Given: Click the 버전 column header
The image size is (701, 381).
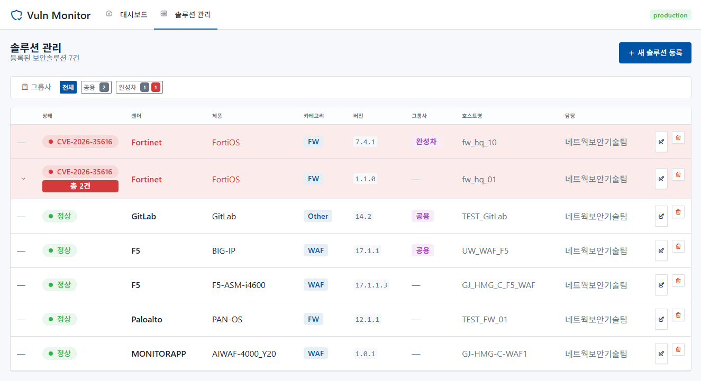Looking at the screenshot, I should point(359,116).
